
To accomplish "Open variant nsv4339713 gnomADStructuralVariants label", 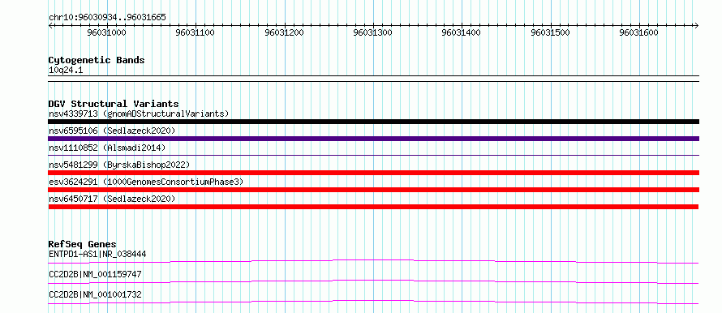I will coord(139,114).
